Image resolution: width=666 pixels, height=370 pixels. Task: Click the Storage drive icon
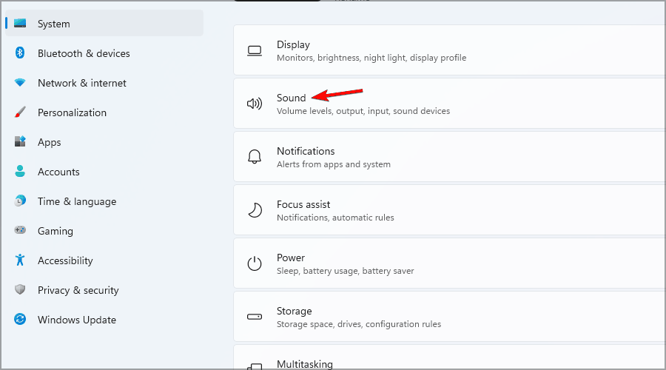(x=255, y=317)
